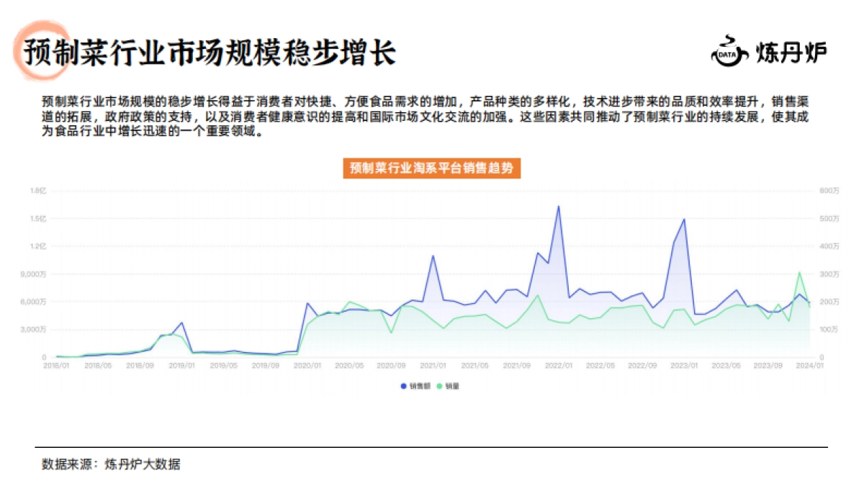Click the orange 预制菜行业淘系平台销售趋势 badge
This screenshot has height=486, width=864.
(x=433, y=168)
